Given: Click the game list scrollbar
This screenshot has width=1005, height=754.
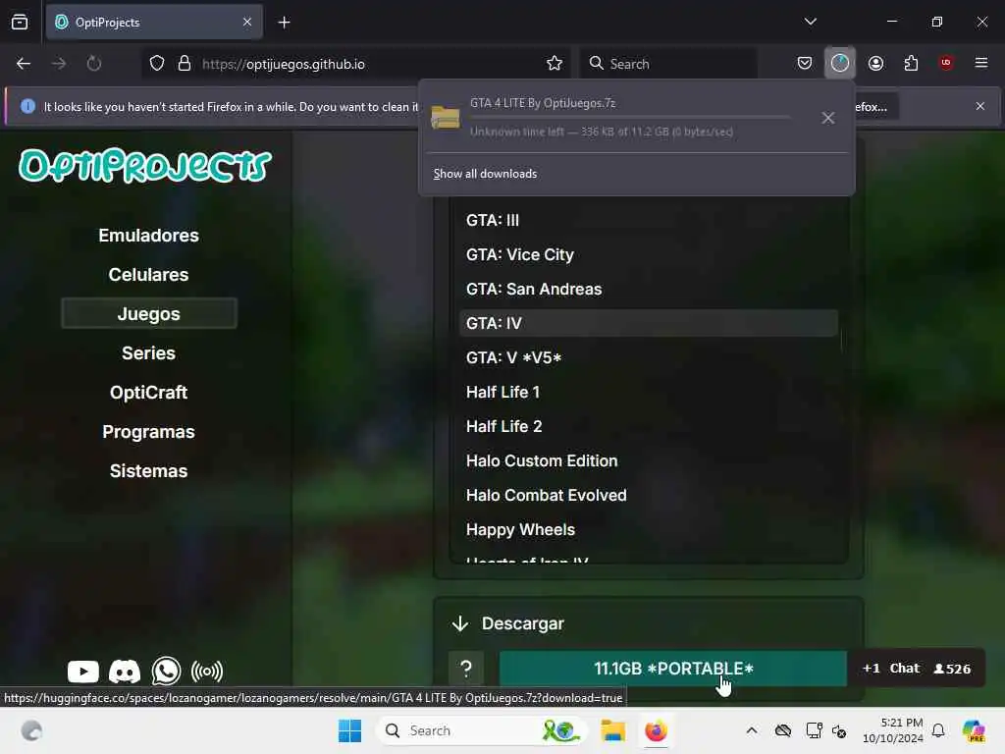Looking at the screenshot, I should point(841,340).
